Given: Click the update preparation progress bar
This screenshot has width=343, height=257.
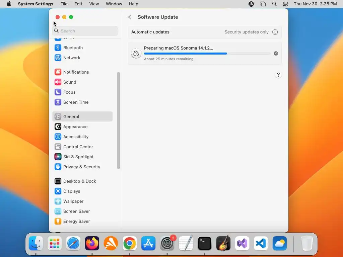Looking at the screenshot, I should (207, 54).
